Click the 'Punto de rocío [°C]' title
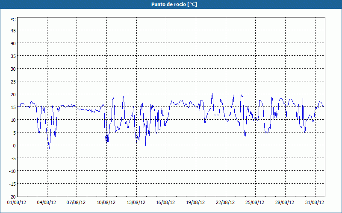 (174, 4)
